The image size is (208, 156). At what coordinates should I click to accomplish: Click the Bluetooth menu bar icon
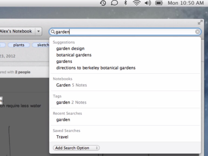(125, 3)
